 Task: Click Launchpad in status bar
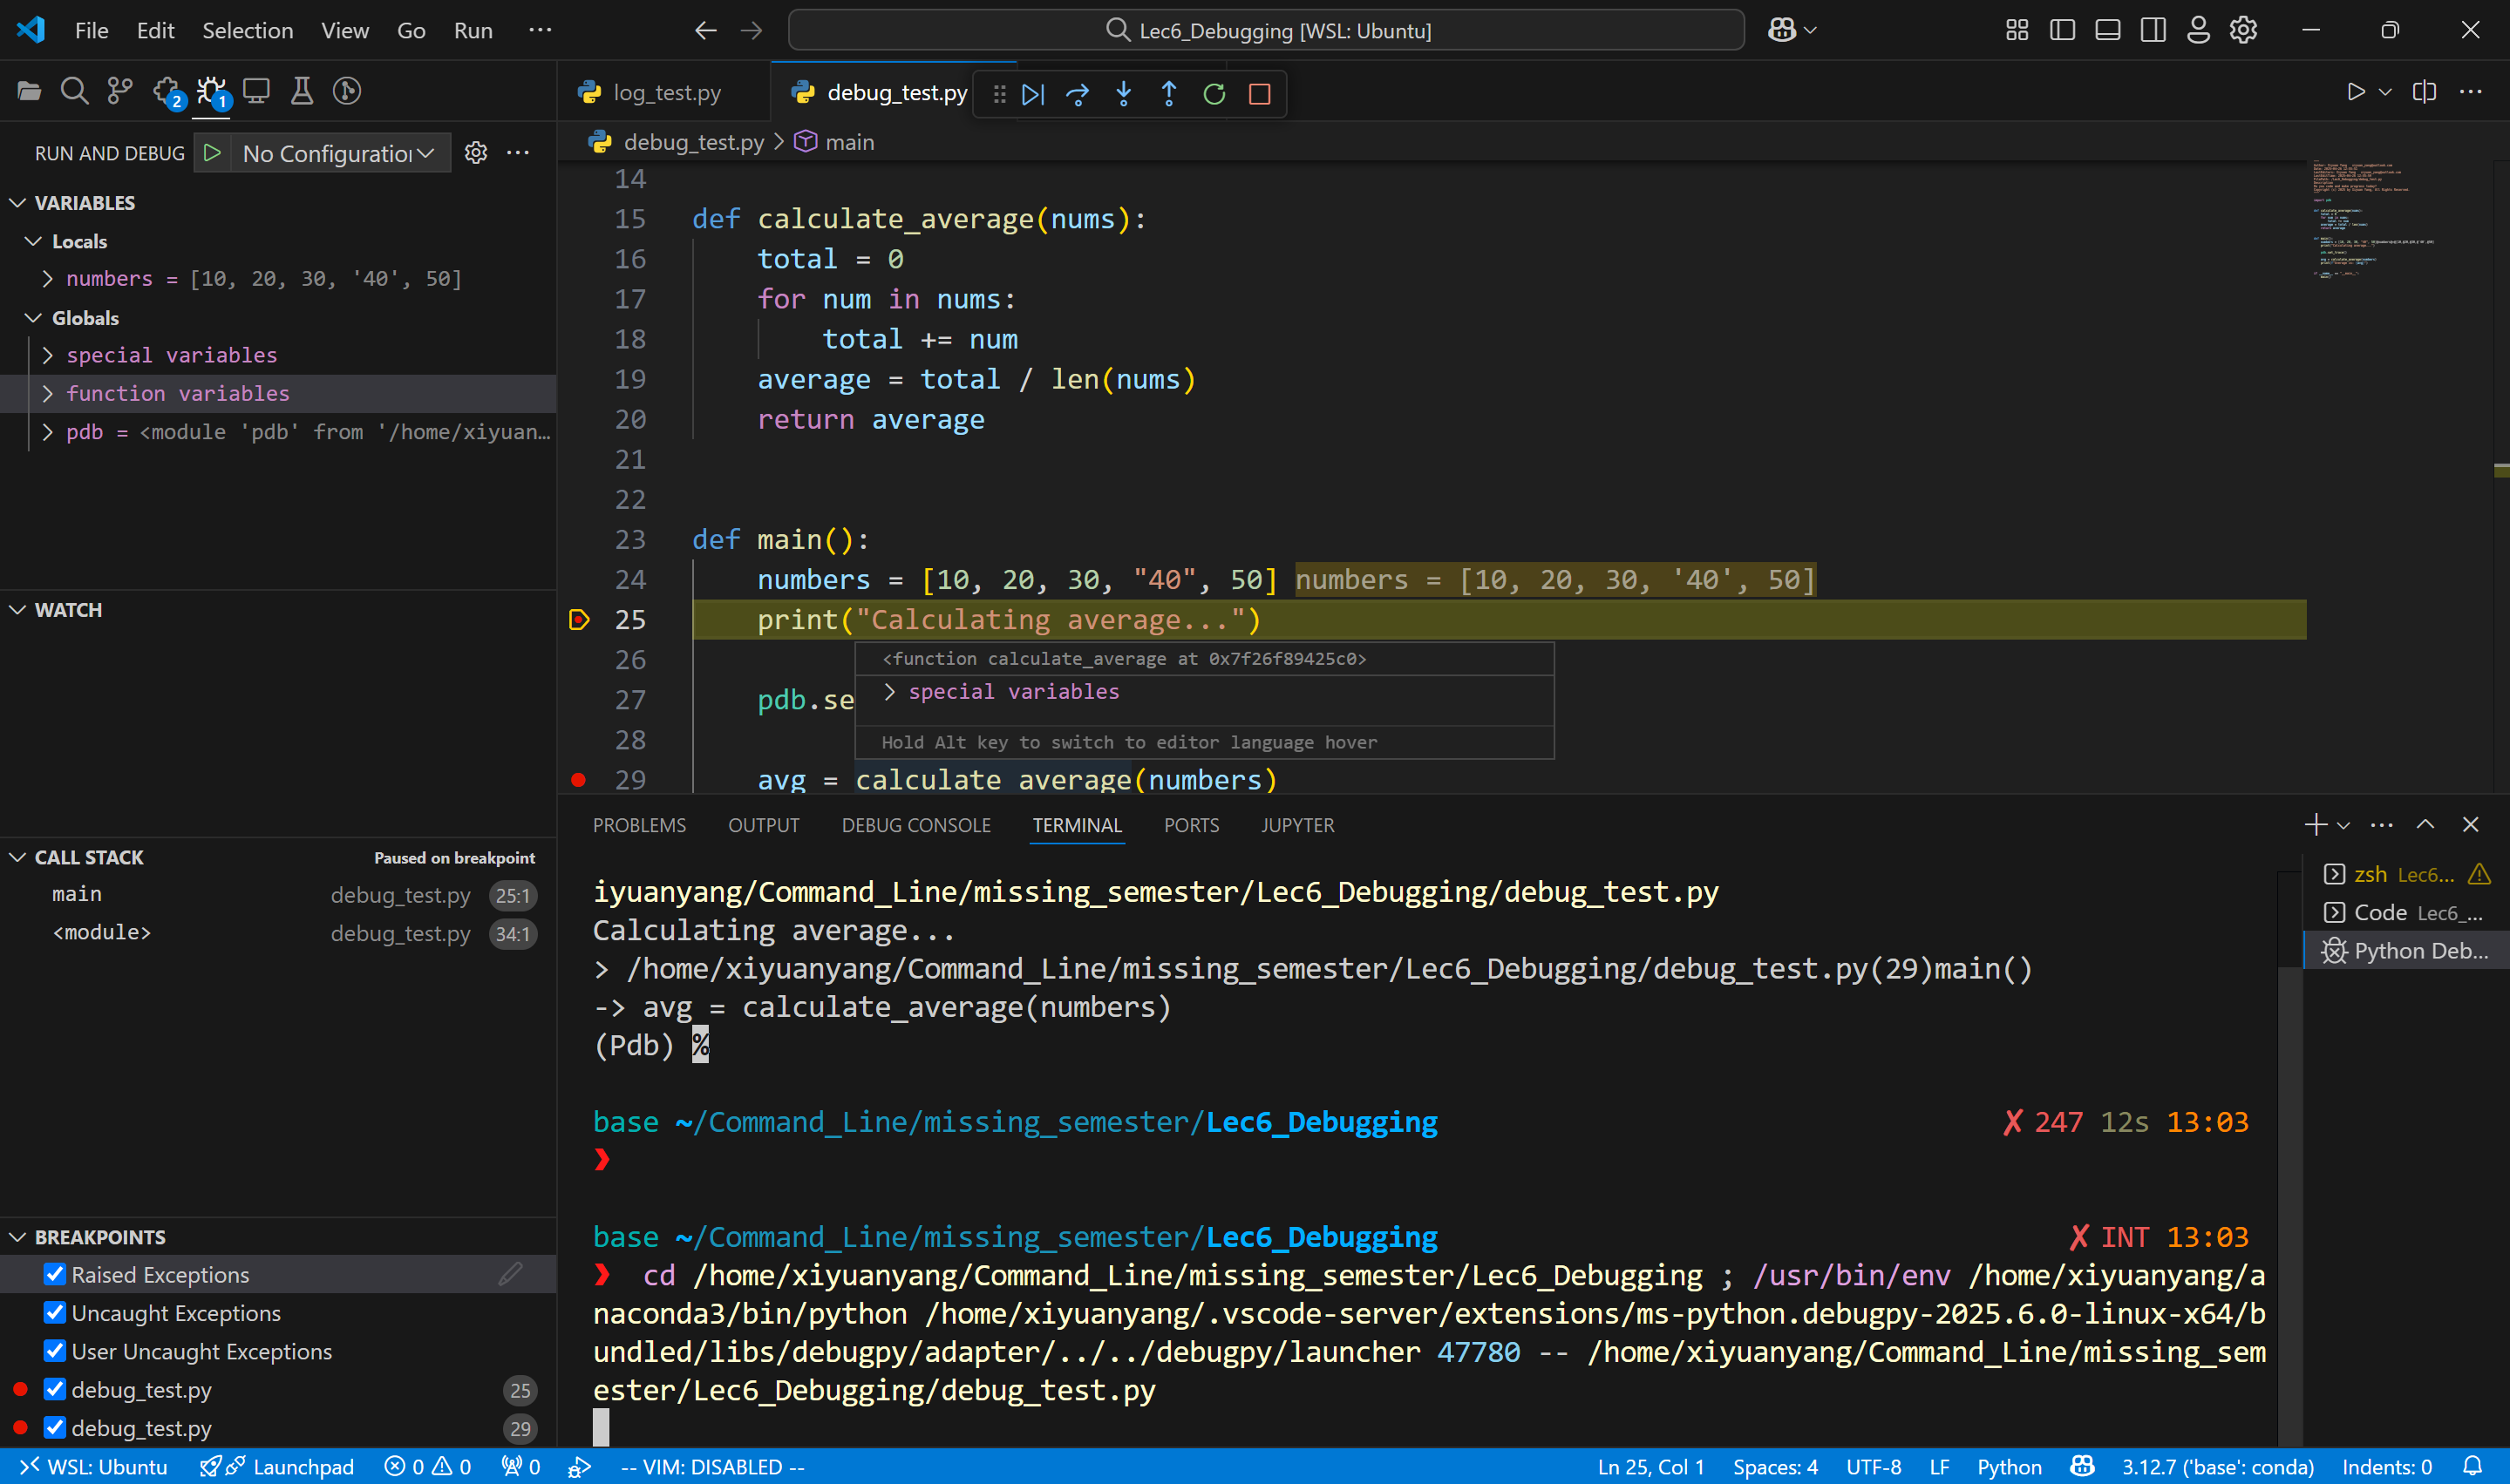[277, 1466]
